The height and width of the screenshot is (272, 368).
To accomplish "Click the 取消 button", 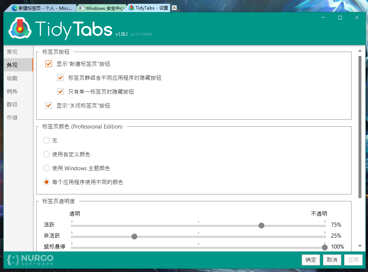I will click(x=332, y=260).
